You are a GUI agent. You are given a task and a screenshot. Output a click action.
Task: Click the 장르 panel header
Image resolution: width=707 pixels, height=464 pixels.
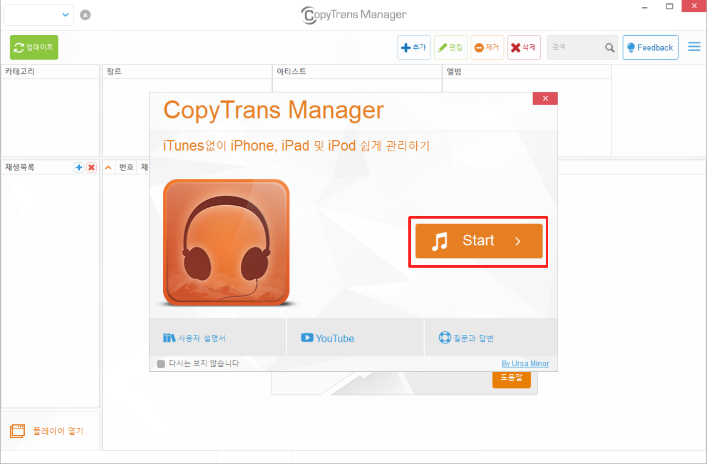187,71
